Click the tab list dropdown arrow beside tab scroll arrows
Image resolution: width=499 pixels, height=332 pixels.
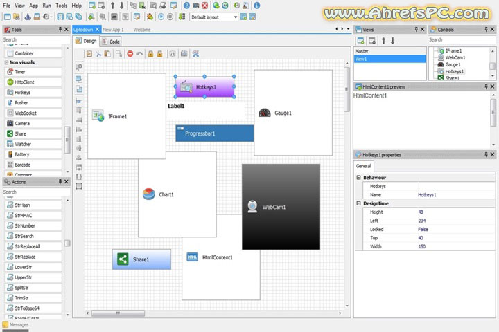click(348, 29)
